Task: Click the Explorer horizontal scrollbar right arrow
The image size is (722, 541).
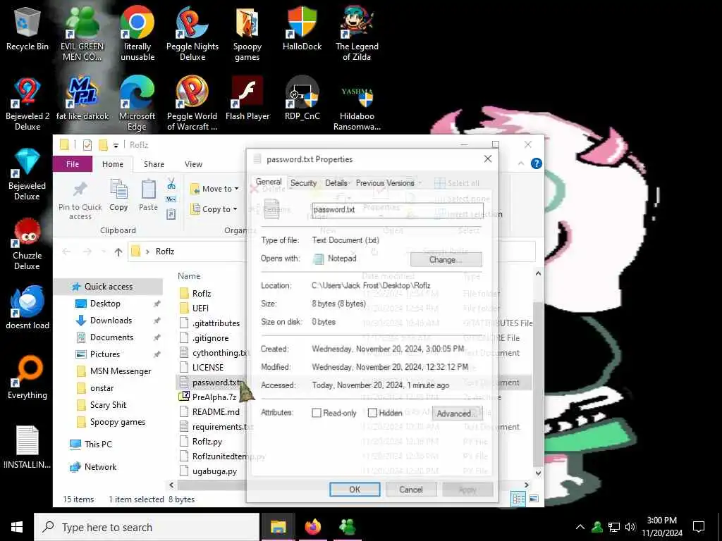Action: tap(526, 485)
